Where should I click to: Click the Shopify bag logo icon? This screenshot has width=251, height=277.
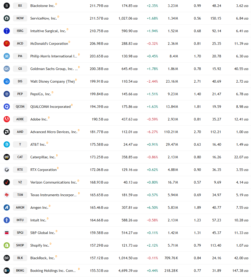point(7,245)
